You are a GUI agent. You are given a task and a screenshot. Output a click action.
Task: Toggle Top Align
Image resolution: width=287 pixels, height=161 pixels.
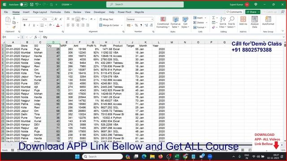point(68,19)
